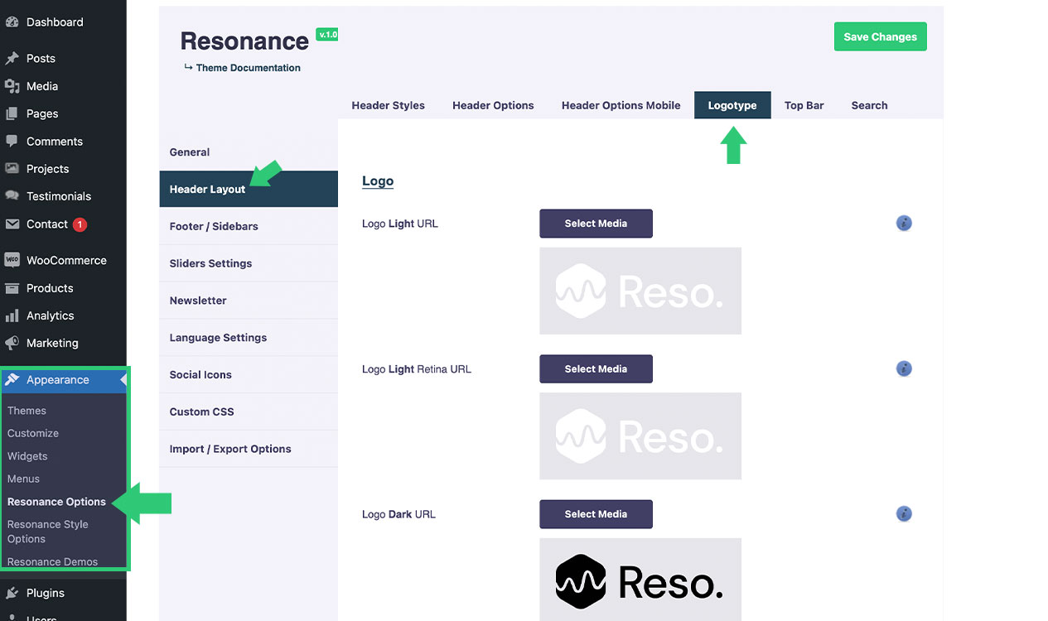Open the Theme Documentation link
The image size is (1048, 621).
248,68
